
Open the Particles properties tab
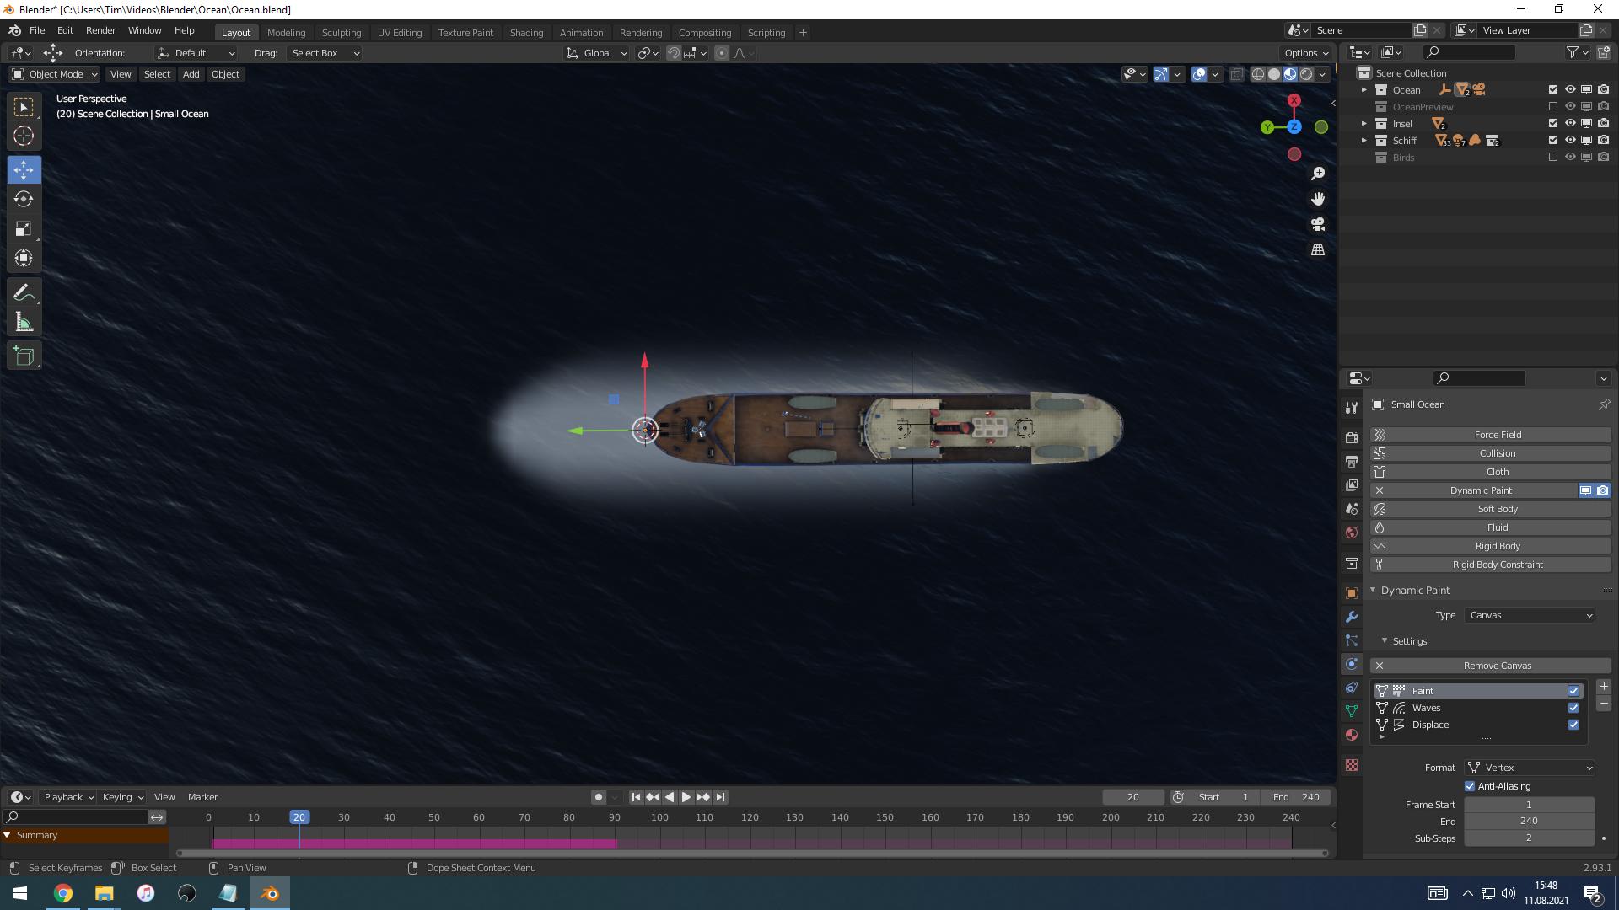[1352, 640]
